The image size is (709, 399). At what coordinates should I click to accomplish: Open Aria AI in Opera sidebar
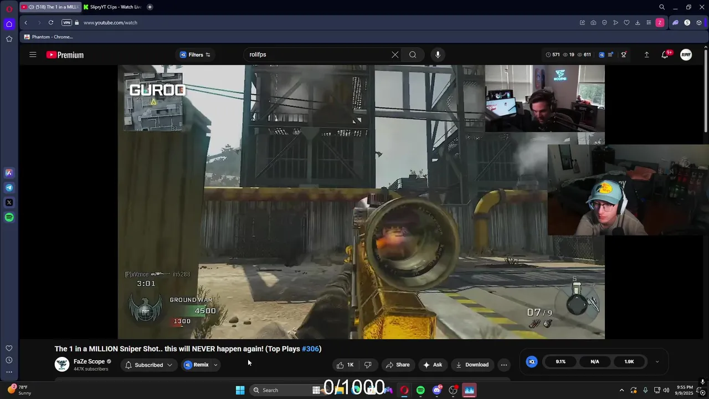[9, 173]
